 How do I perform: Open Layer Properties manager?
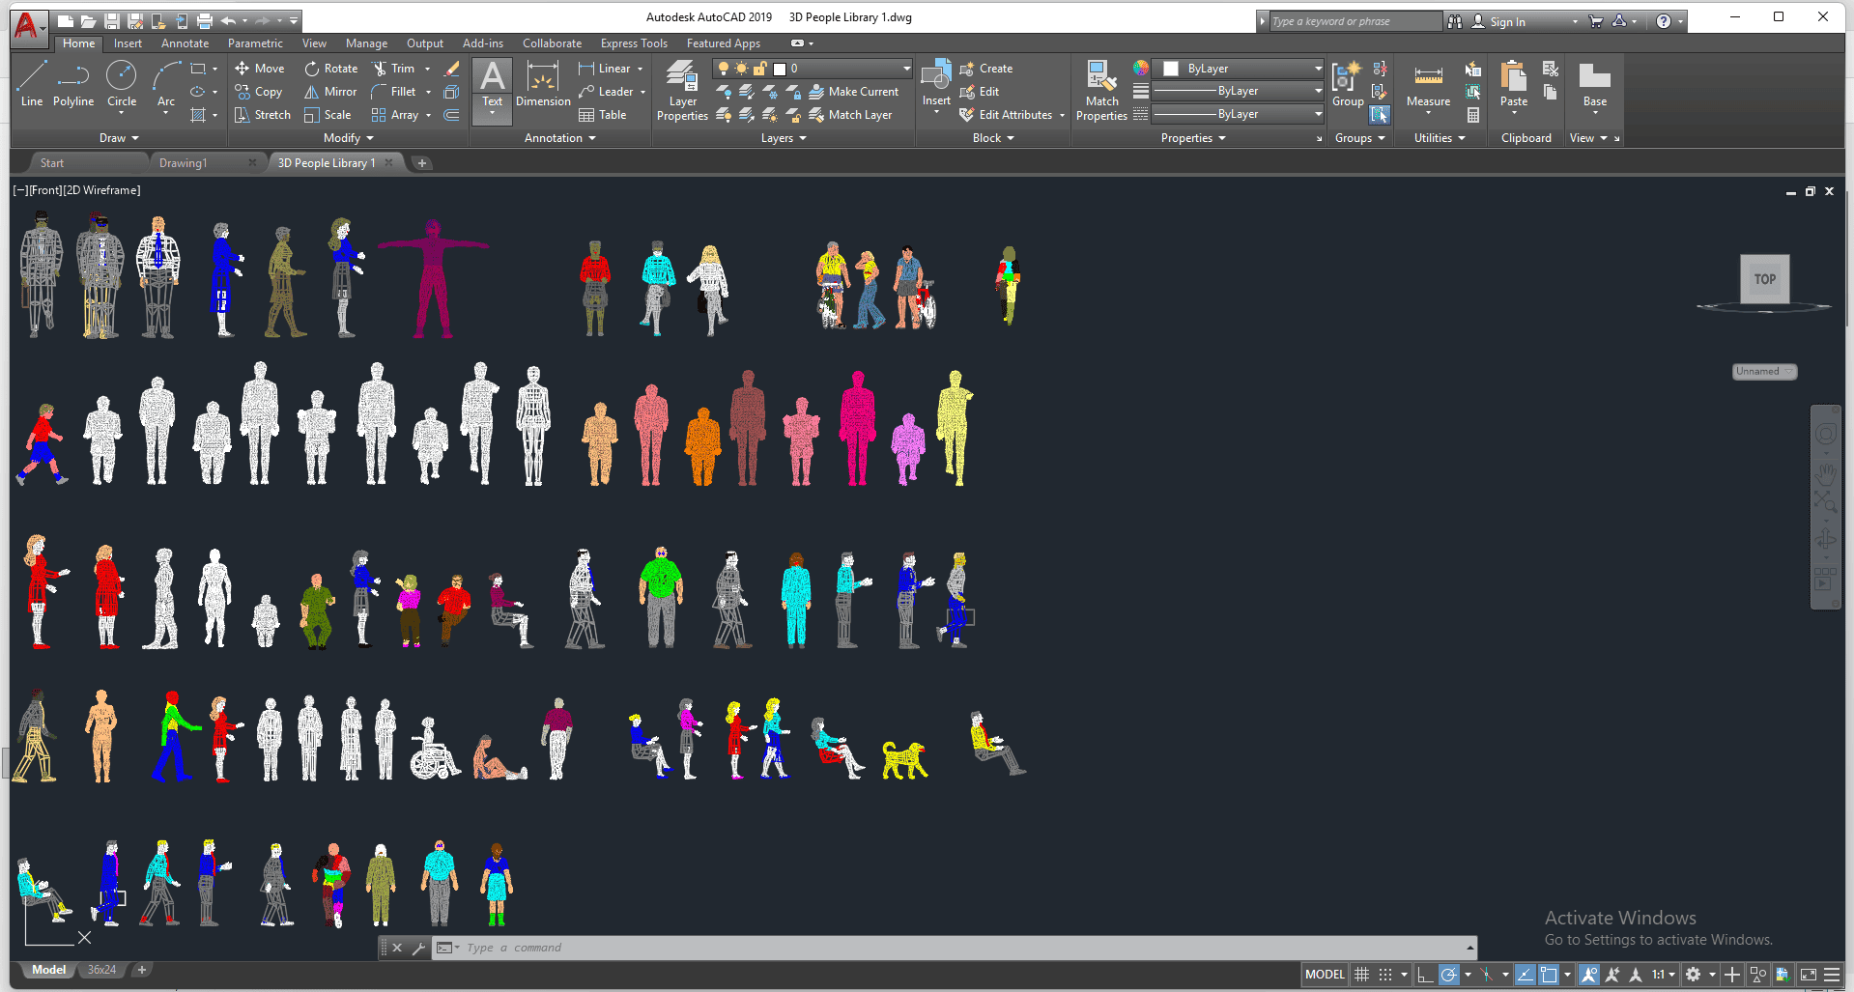point(682,90)
